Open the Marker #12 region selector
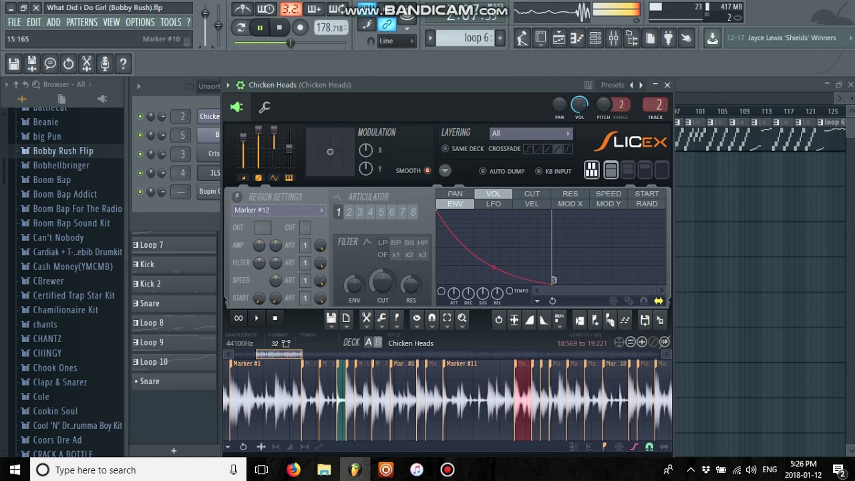 click(278, 210)
